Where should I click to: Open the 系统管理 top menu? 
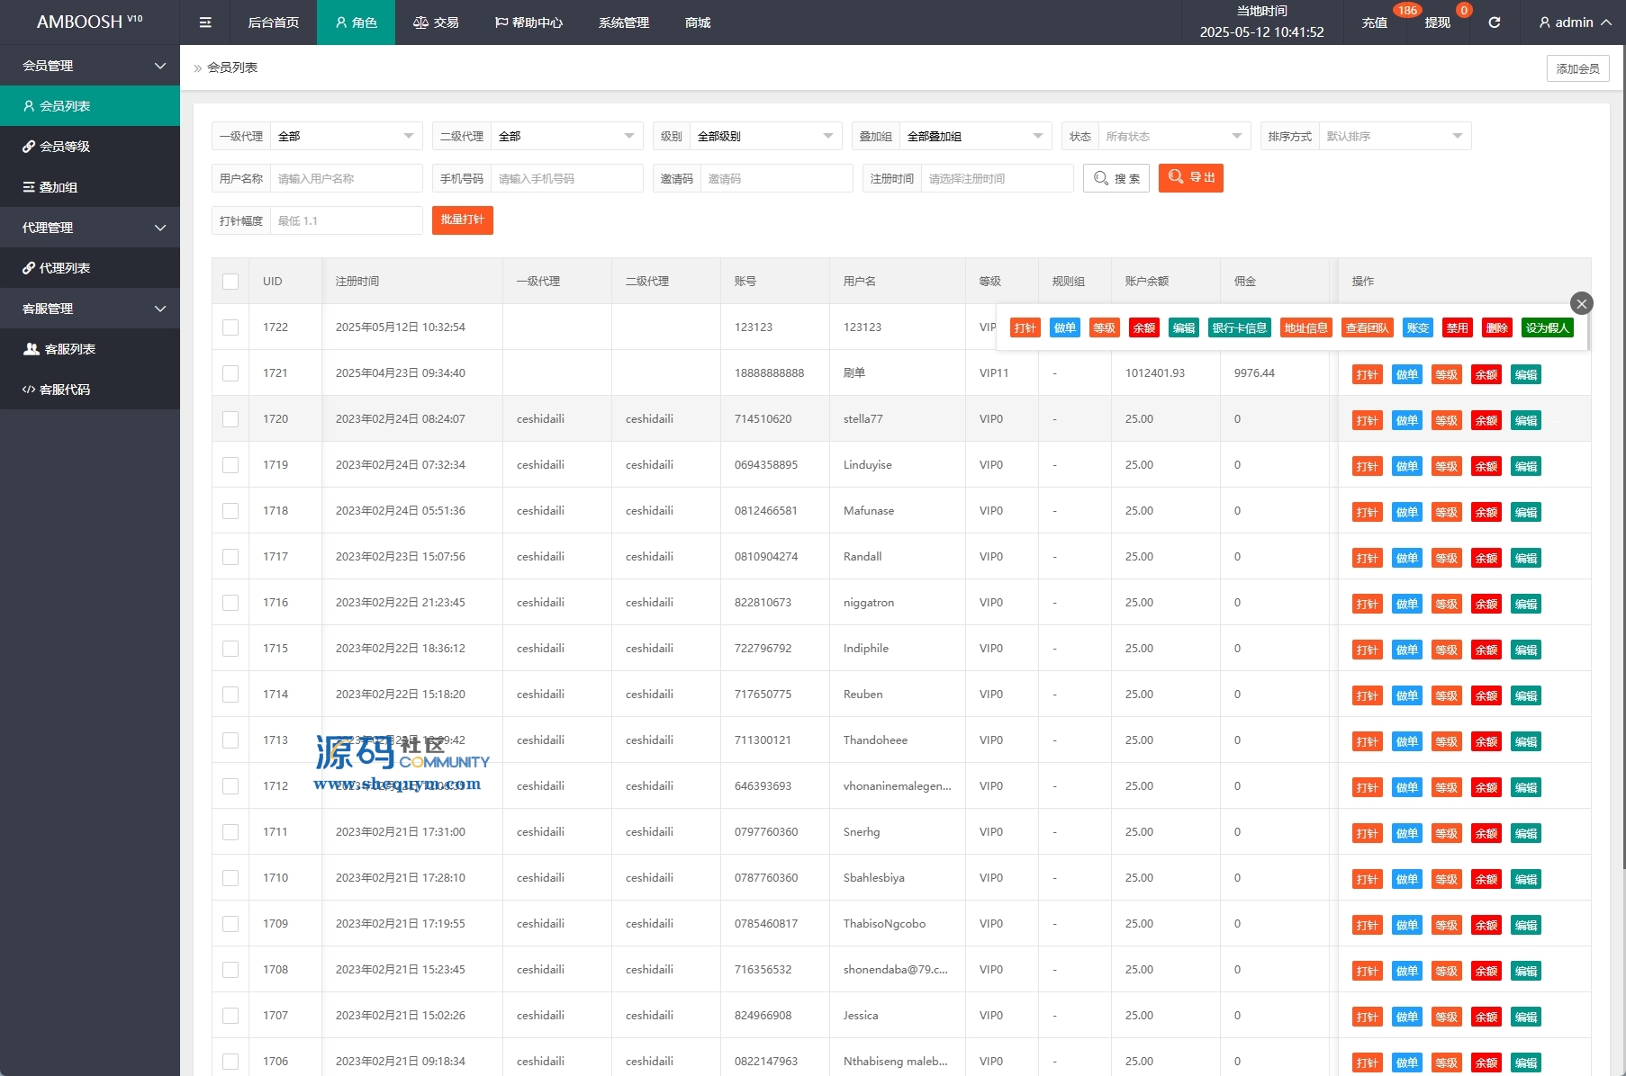(623, 22)
